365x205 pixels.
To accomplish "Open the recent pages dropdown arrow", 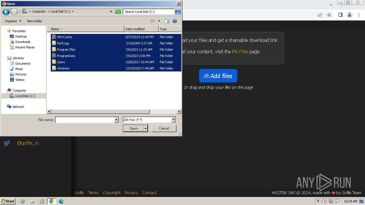I will tap(19, 12).
